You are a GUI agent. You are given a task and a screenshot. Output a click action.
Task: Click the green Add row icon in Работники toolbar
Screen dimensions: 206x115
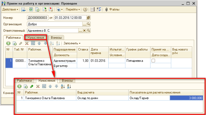tap(8, 43)
